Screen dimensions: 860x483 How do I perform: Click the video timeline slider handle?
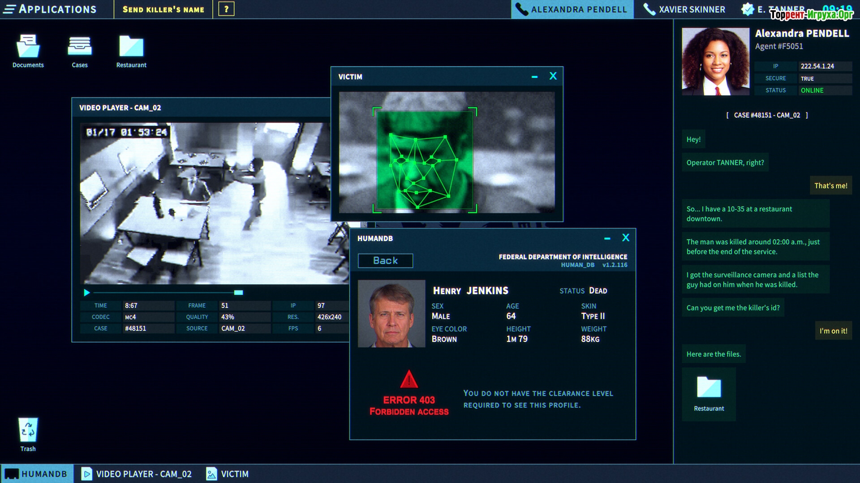pyautogui.click(x=238, y=292)
